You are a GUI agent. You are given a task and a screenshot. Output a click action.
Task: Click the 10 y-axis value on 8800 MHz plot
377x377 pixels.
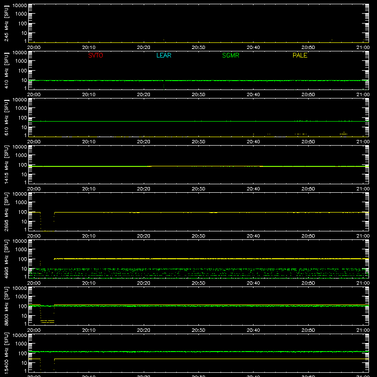[24, 316]
